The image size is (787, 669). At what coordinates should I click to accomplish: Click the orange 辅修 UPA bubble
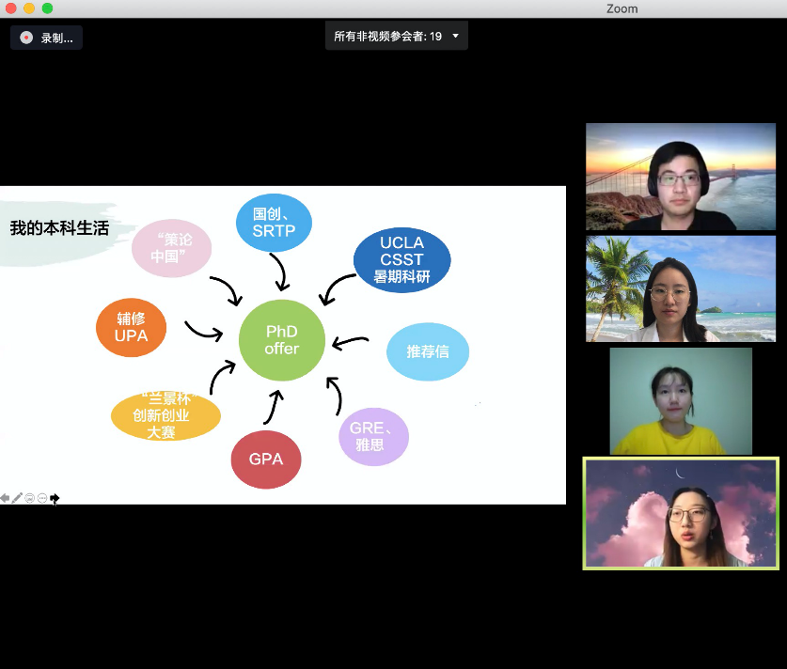(x=132, y=328)
